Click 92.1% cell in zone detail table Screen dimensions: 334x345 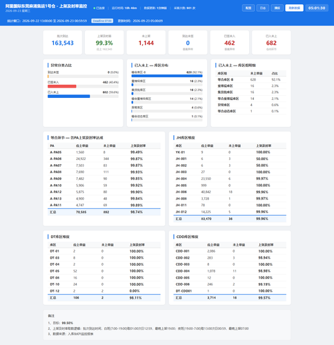point(276,79)
